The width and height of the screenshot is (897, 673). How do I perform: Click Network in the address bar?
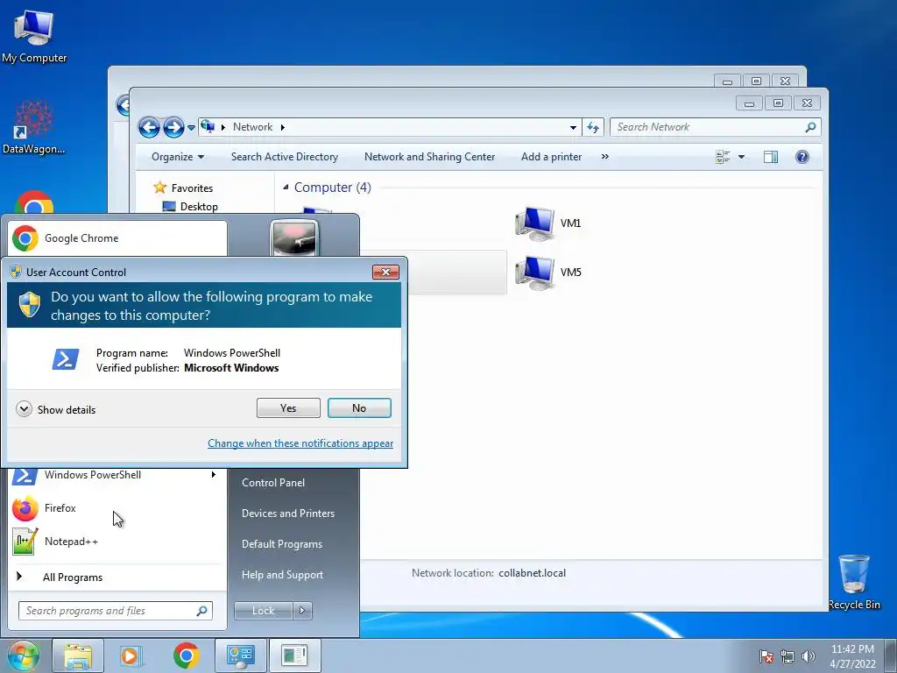[x=252, y=127]
